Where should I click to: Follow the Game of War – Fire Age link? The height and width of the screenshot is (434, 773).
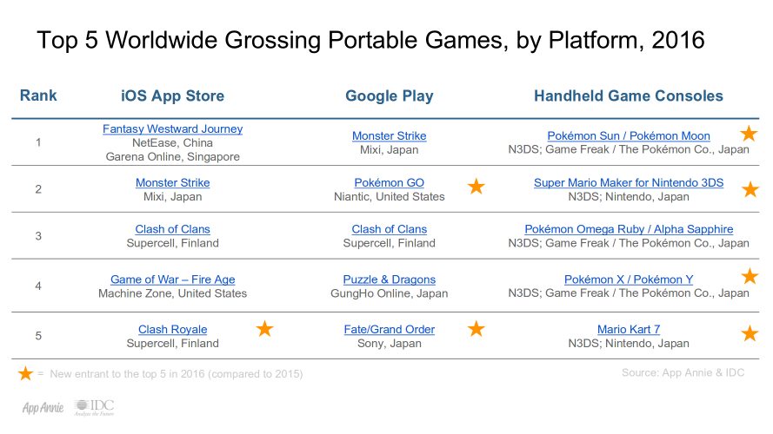coord(172,279)
